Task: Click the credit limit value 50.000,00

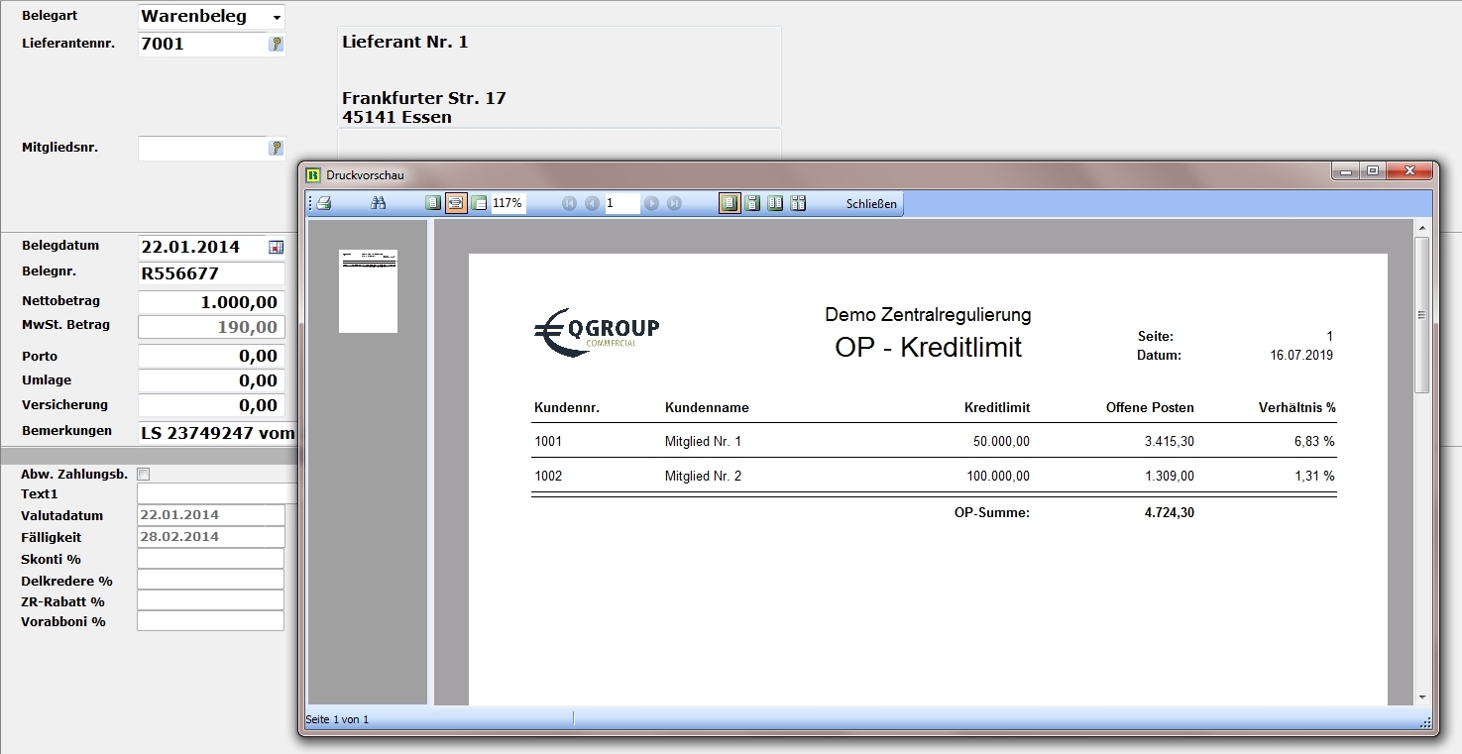Action: 1001,441
